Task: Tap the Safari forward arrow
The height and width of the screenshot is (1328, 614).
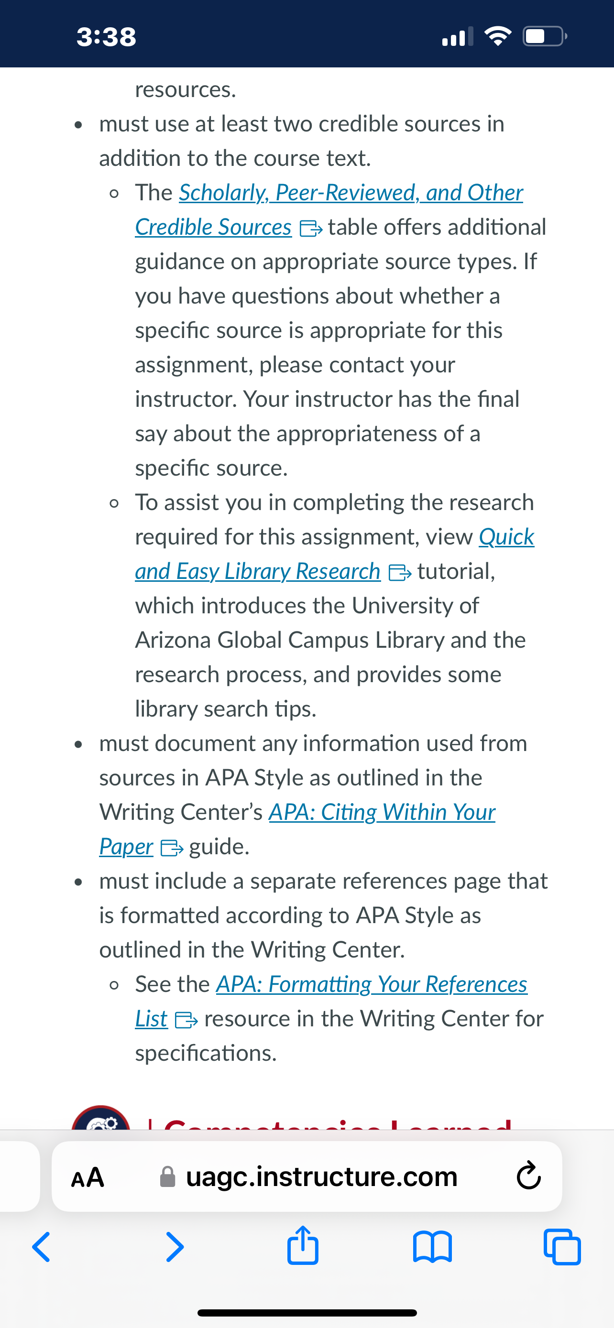Action: coord(175,1247)
